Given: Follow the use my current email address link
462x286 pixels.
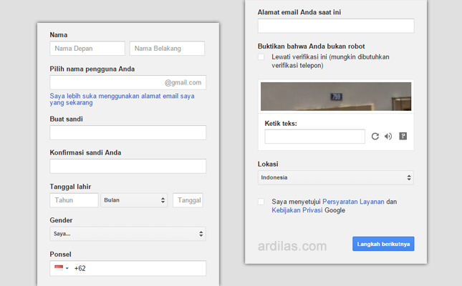Looking at the screenshot, I should tap(122, 99).
